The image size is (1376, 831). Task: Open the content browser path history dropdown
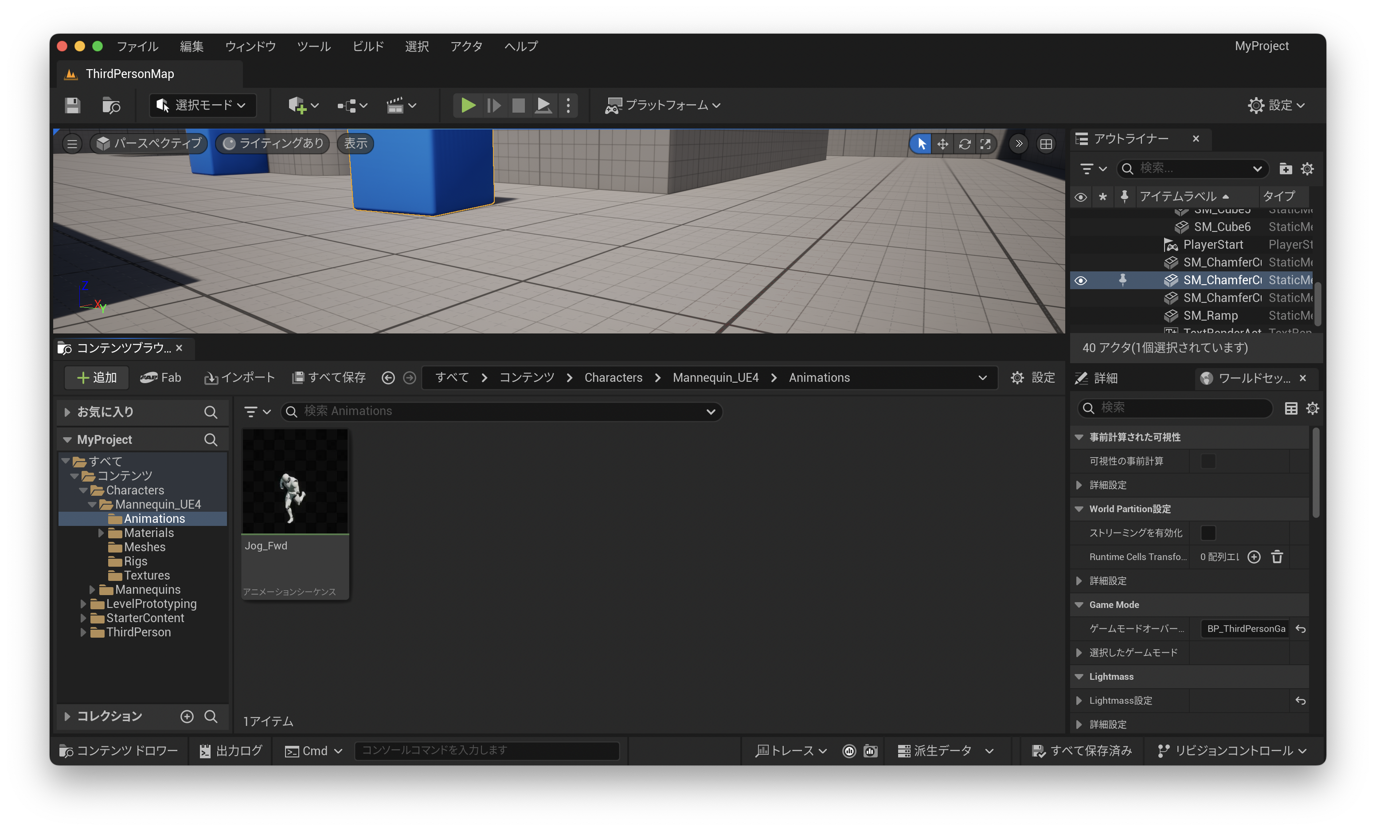pos(982,378)
